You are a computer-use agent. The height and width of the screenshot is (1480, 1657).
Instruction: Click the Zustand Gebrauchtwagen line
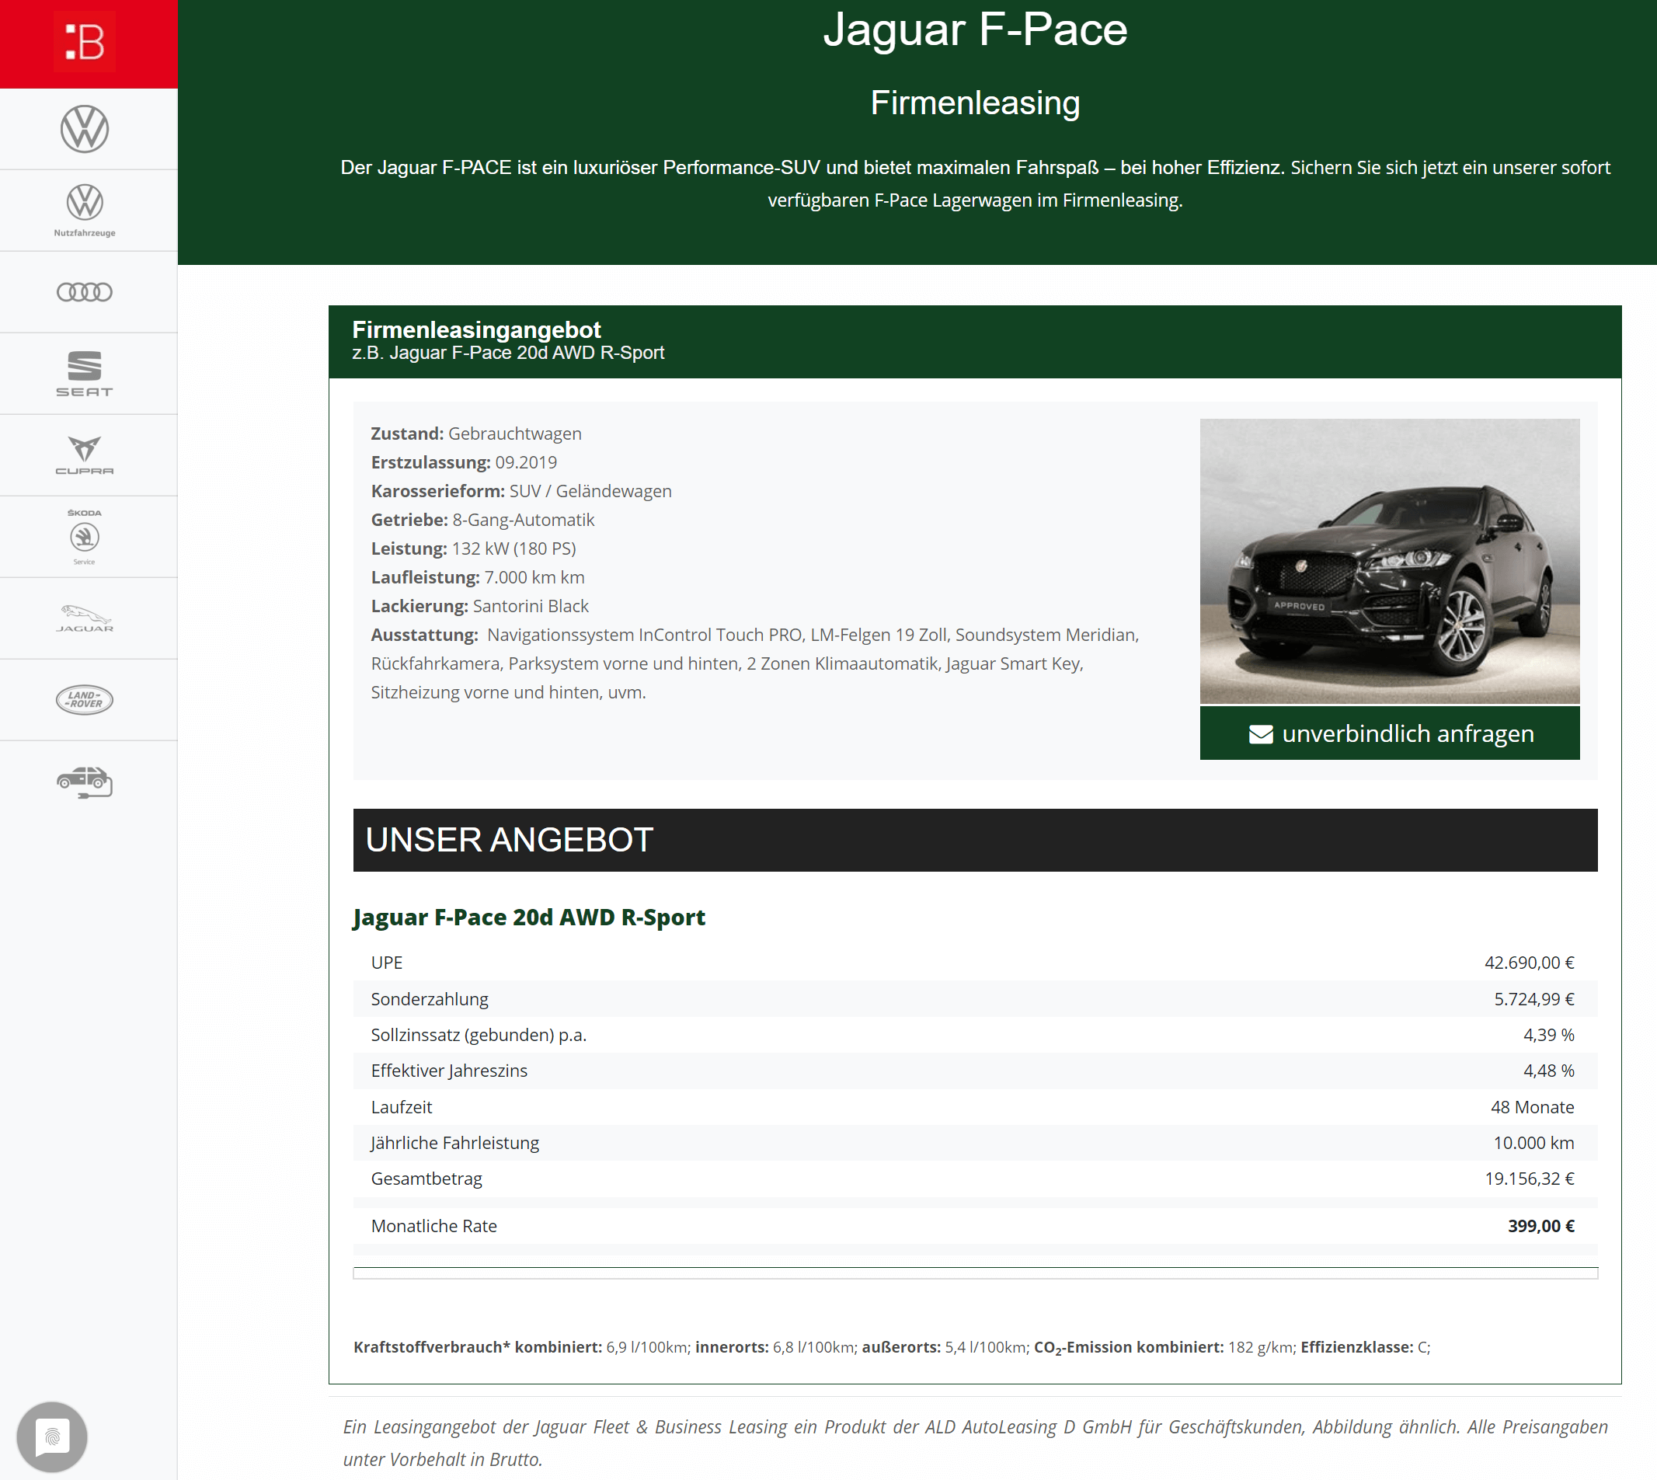(476, 434)
